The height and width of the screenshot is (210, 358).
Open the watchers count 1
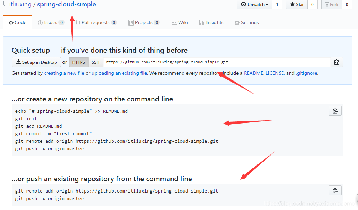pyautogui.click(x=277, y=4)
